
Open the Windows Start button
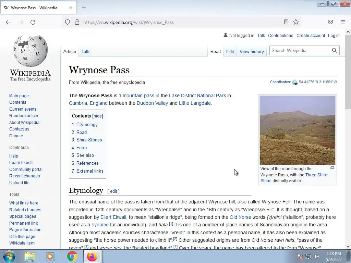[9, 256]
